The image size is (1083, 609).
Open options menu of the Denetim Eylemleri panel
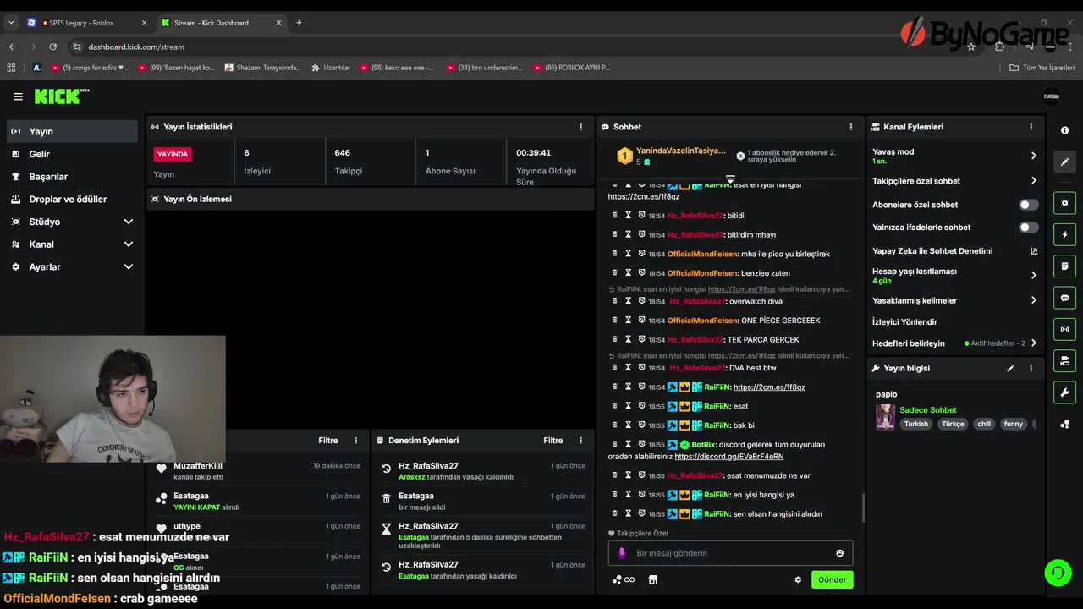coord(580,441)
